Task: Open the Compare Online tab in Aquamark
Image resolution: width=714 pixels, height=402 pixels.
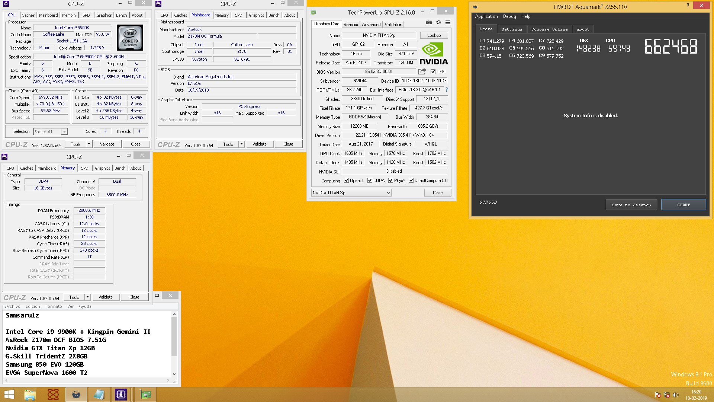Action: click(x=549, y=29)
